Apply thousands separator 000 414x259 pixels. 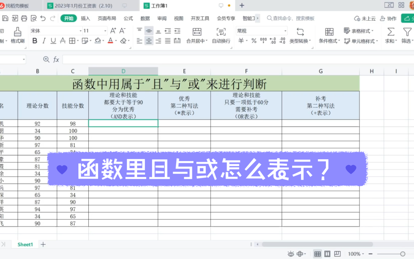coord(263,41)
